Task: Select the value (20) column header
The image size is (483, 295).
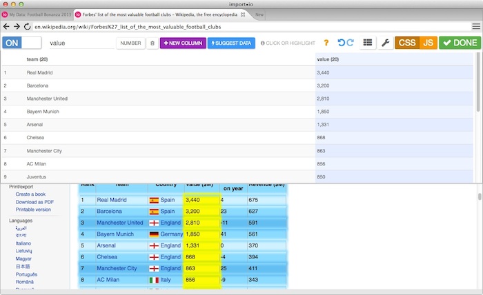Action: coord(328,59)
